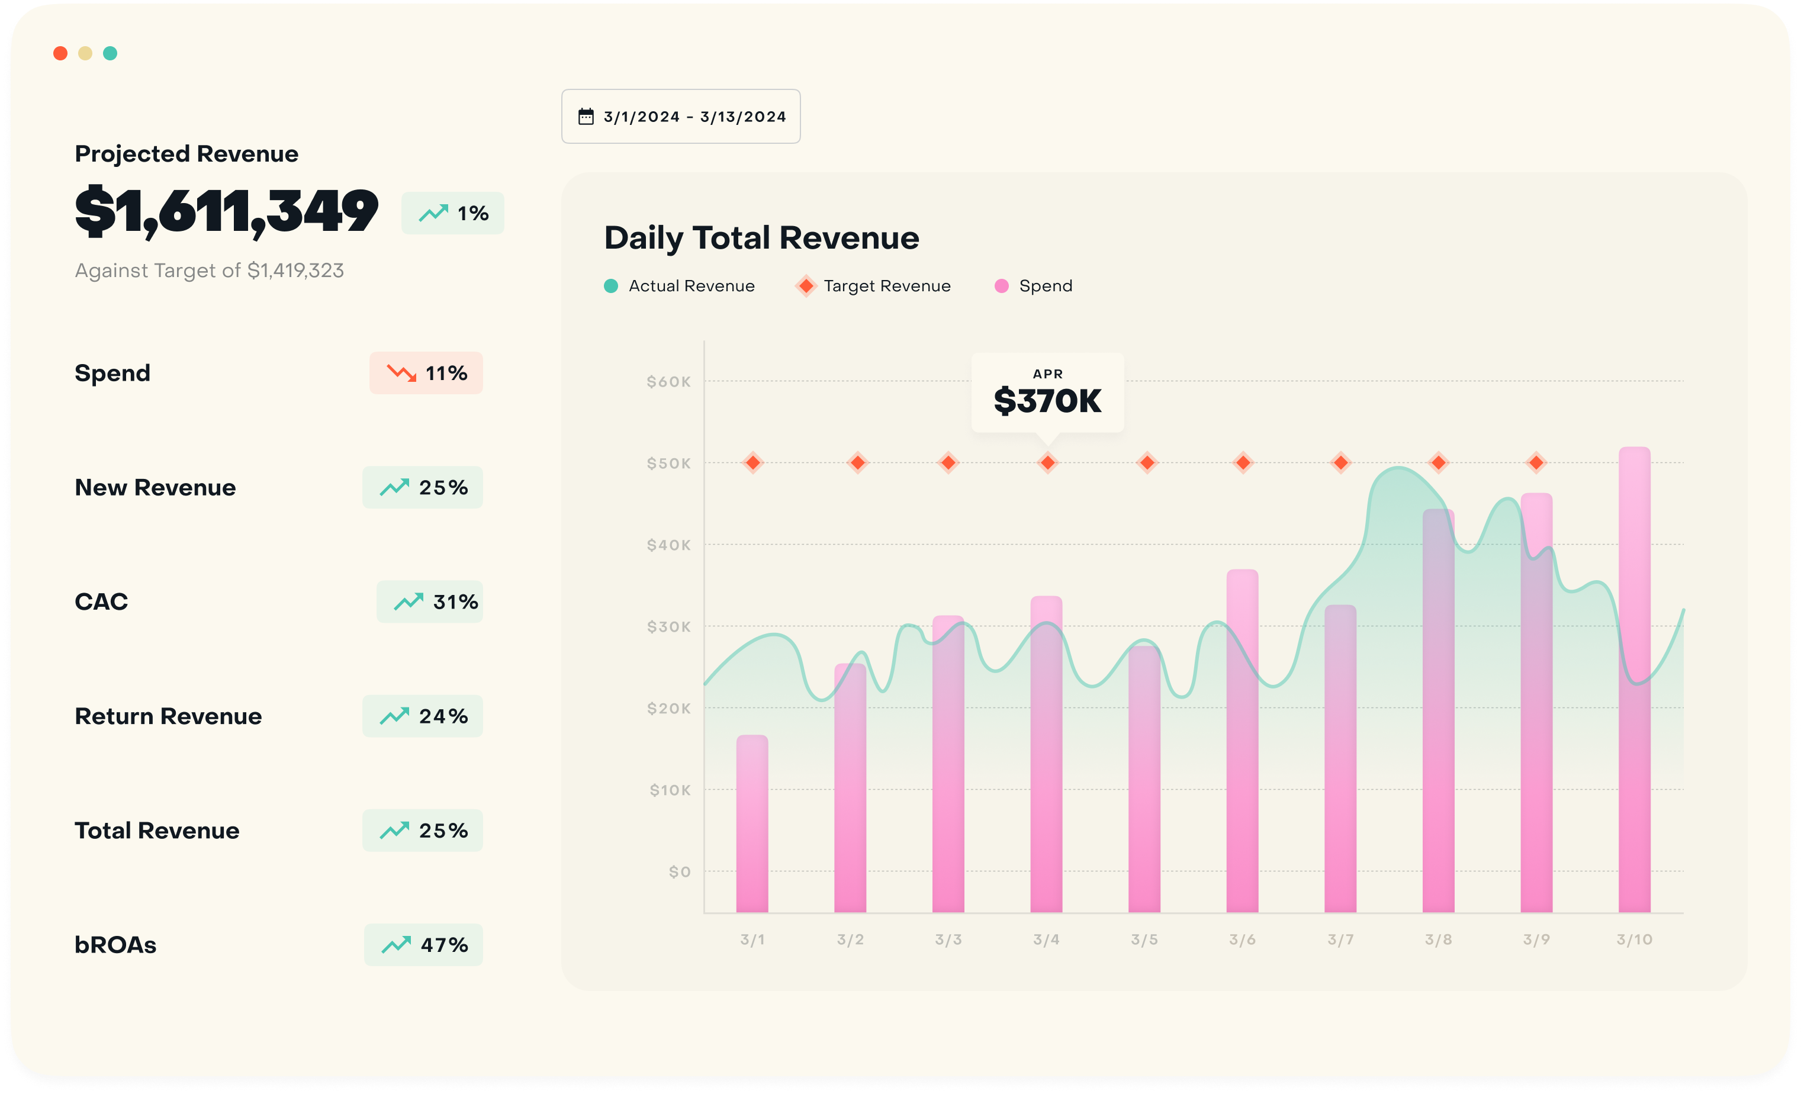This screenshot has height=1094, width=1801.
Task: Click the New Revenue 25% badge
Action: pos(423,487)
